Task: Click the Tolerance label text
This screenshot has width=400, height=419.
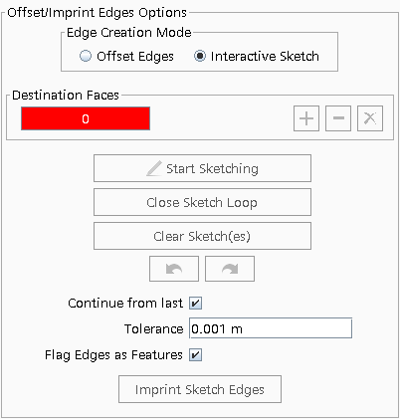Action: (x=153, y=329)
